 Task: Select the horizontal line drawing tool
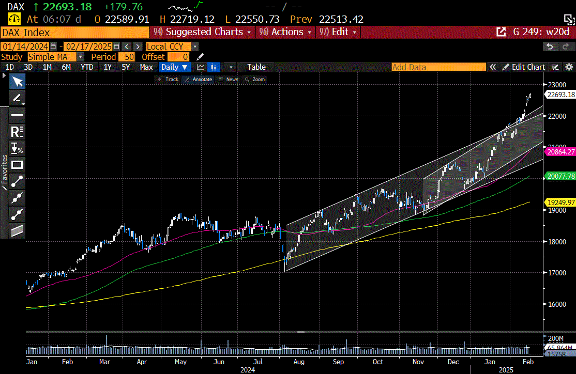pos(17,115)
